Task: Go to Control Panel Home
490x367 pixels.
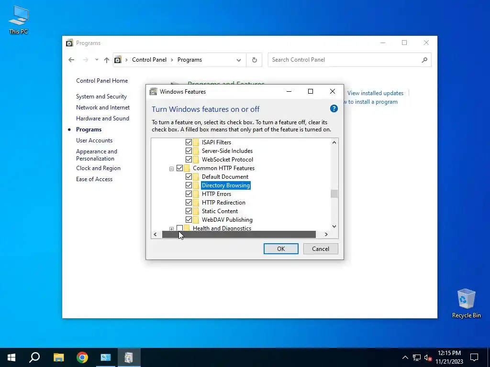Action: [102, 80]
